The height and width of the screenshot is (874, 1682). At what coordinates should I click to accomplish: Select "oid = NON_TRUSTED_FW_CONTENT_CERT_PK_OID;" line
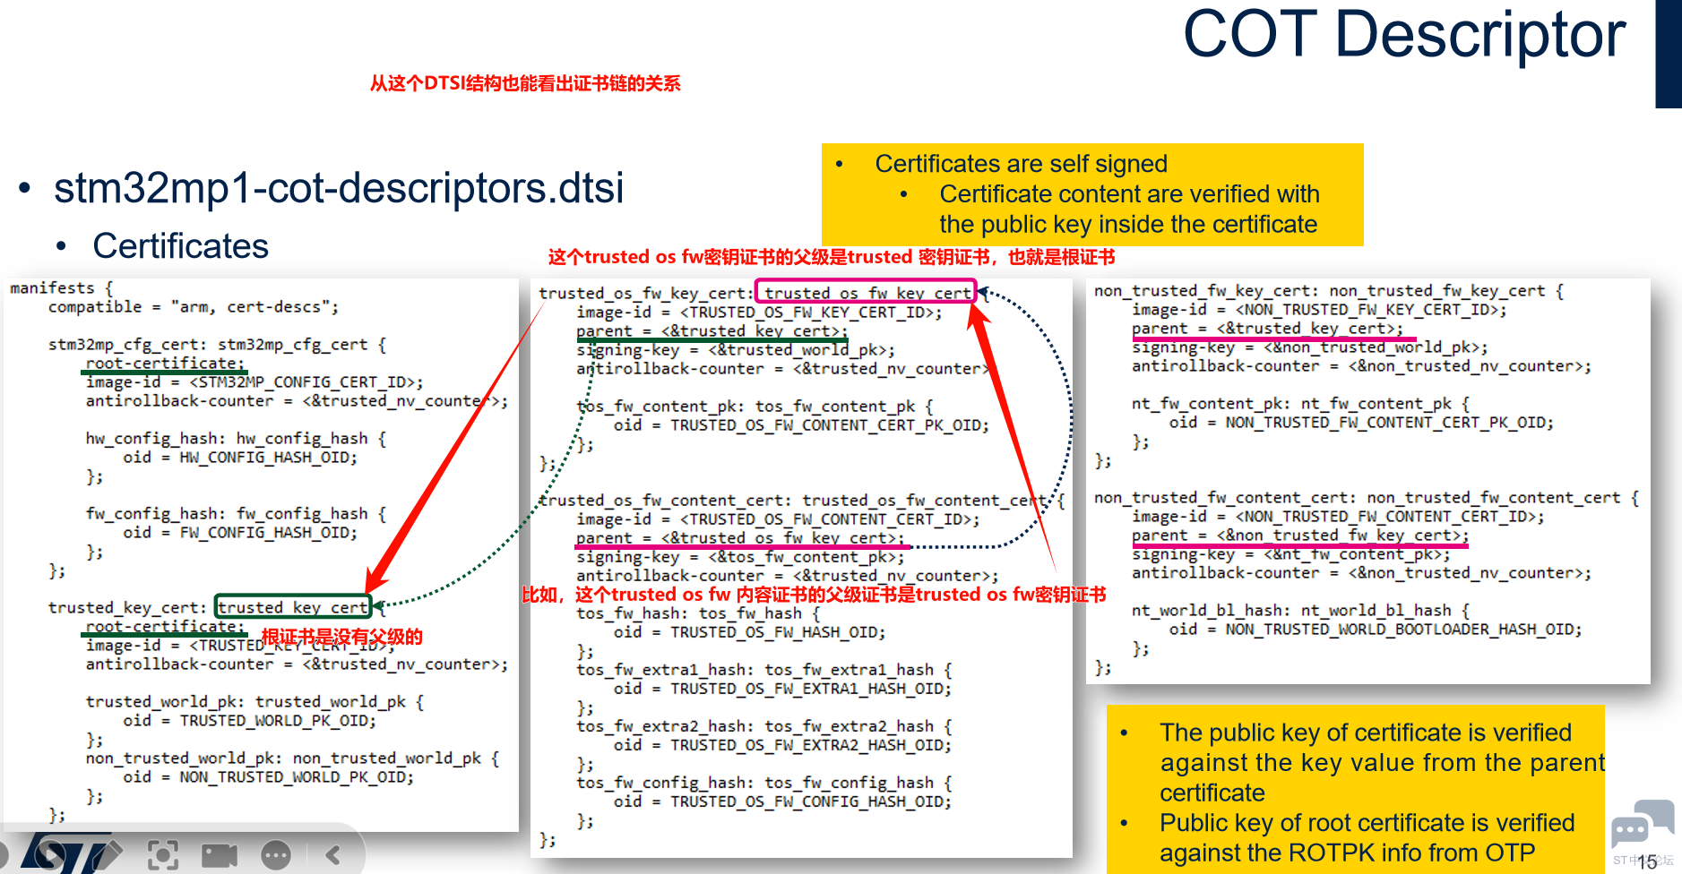tap(1361, 423)
